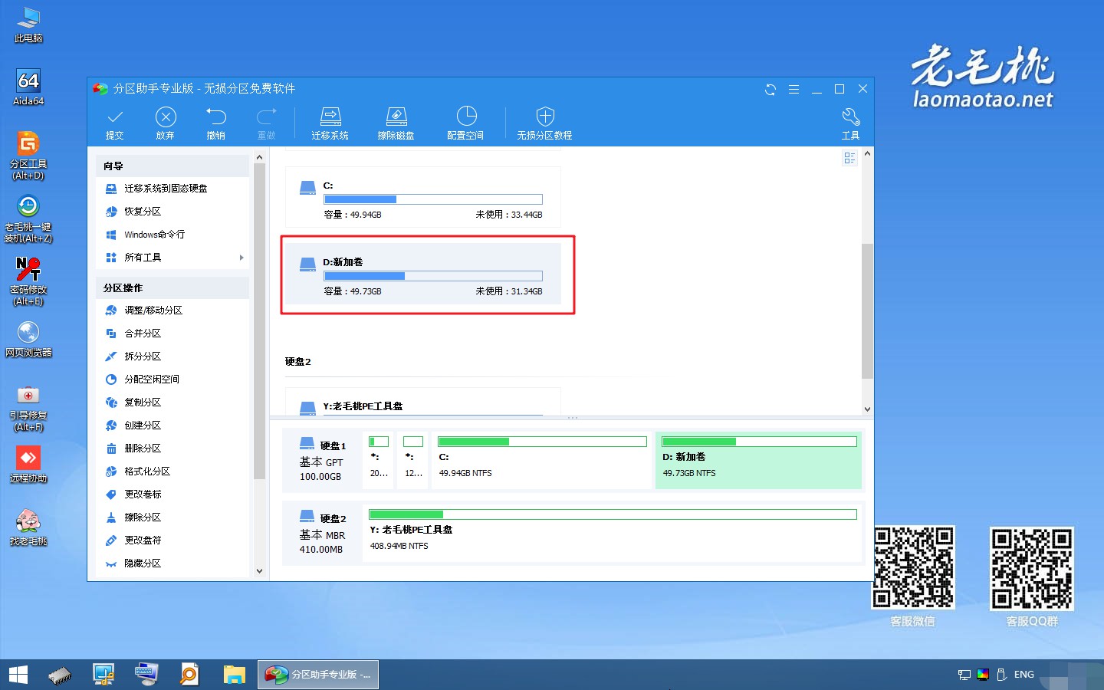The width and height of the screenshot is (1104, 690).
Task: Open the Windows Start button
Action: click(x=18, y=675)
